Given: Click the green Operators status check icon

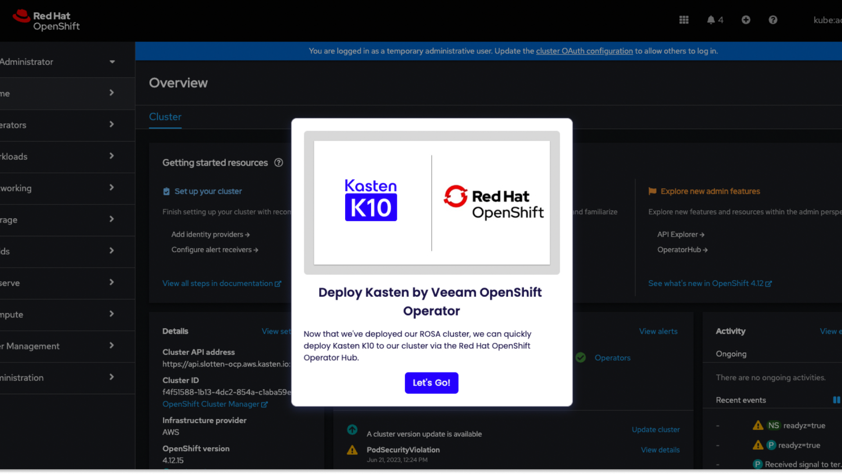Looking at the screenshot, I should (x=581, y=358).
